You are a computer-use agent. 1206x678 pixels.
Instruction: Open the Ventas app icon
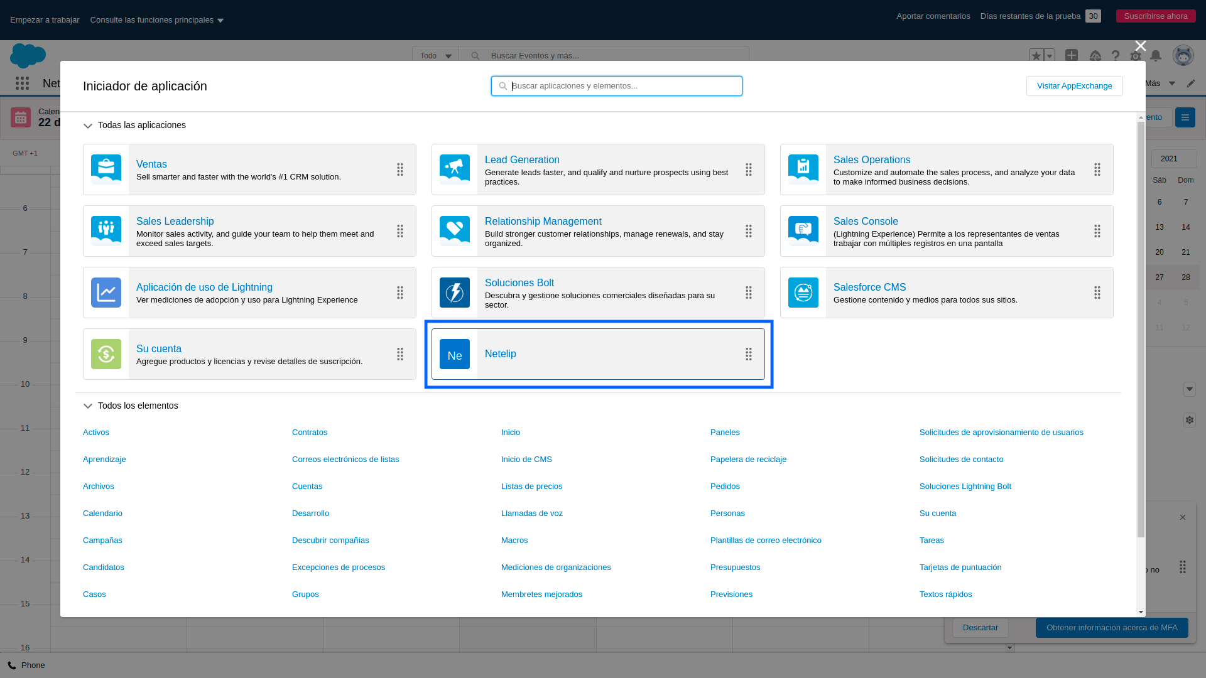click(106, 169)
